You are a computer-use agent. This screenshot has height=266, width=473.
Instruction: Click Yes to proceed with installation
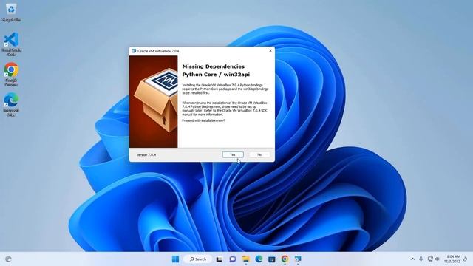233,154
